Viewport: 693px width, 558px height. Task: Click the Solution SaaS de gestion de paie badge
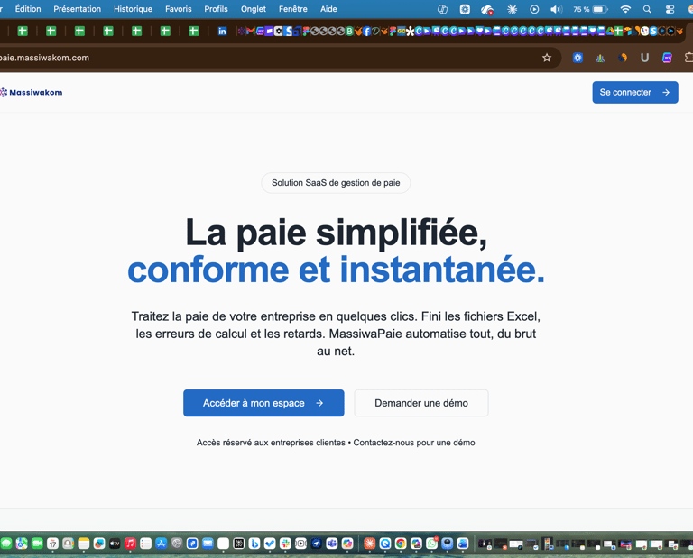[x=336, y=183]
